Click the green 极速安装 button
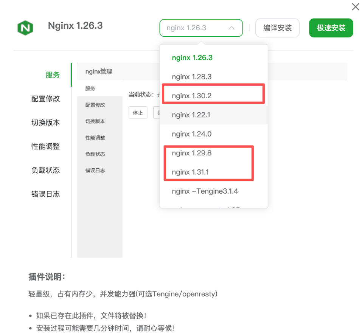Viewport: 362px width, 335px height. 331,28
